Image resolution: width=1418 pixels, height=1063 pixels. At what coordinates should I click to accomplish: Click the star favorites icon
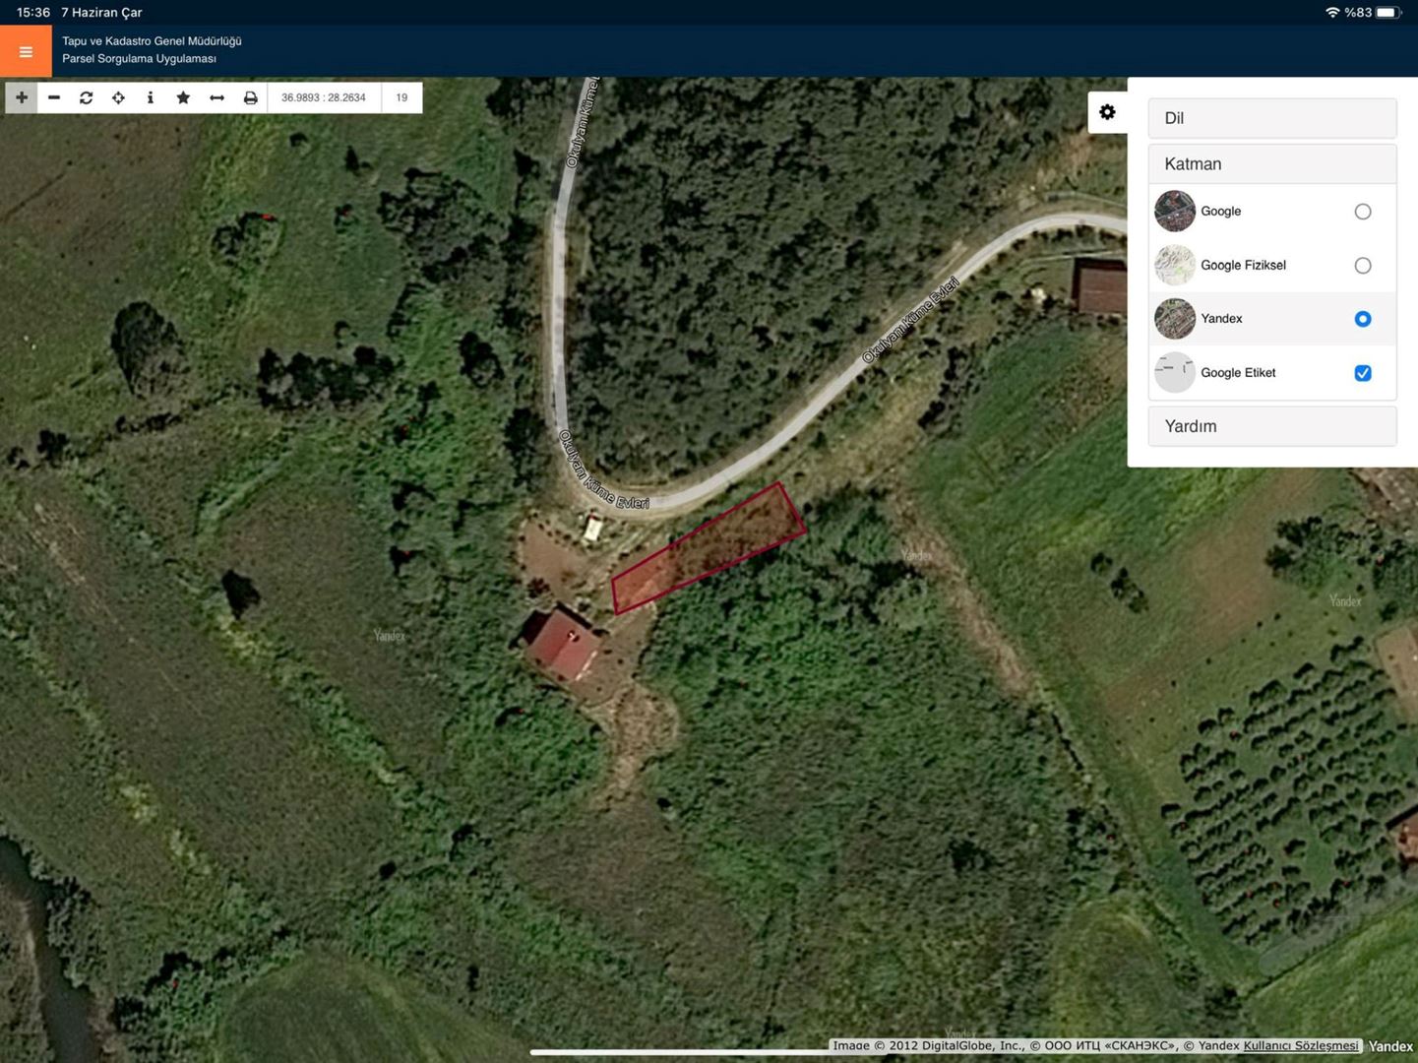(183, 97)
